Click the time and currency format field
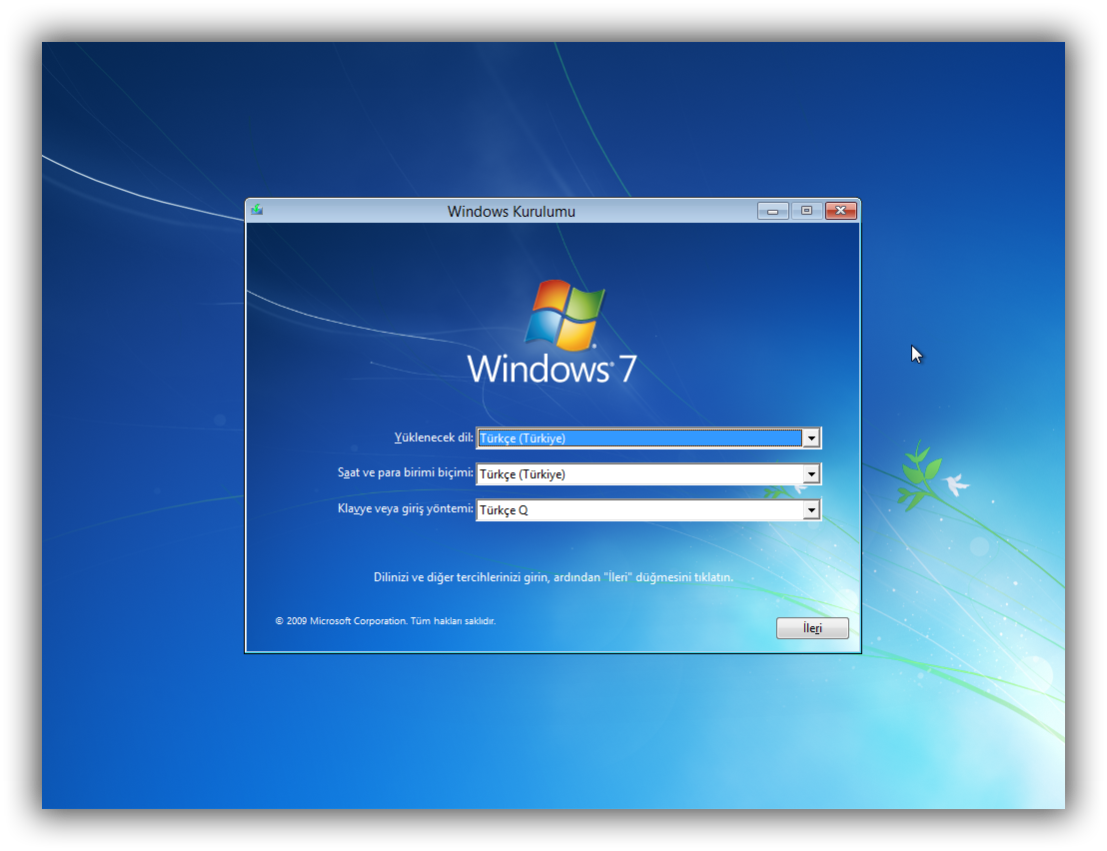 (x=639, y=474)
